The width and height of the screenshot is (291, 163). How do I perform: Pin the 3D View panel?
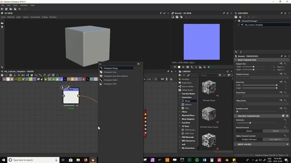click(x=161, y=13)
